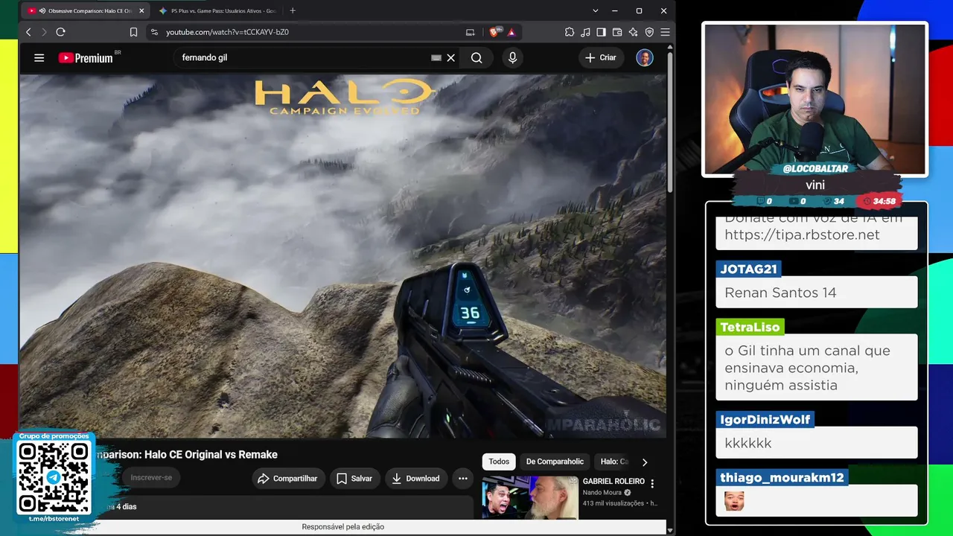Click the 'Renan Santos 14' chat message
Screen dimensions: 953x536
pyautogui.click(x=780, y=293)
